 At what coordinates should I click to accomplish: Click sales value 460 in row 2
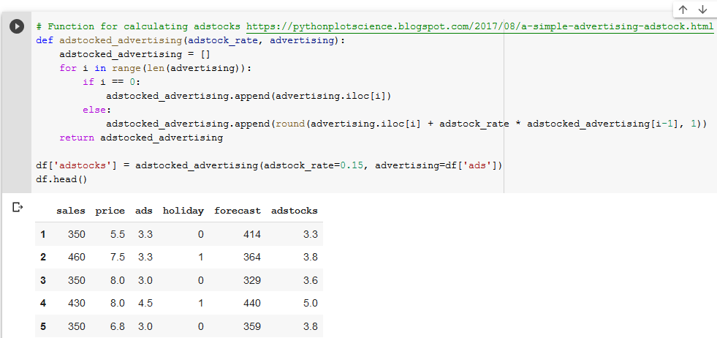[76, 258]
